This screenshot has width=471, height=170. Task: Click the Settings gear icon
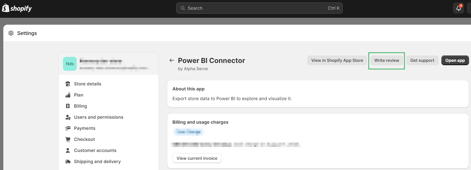pyautogui.click(x=11, y=33)
